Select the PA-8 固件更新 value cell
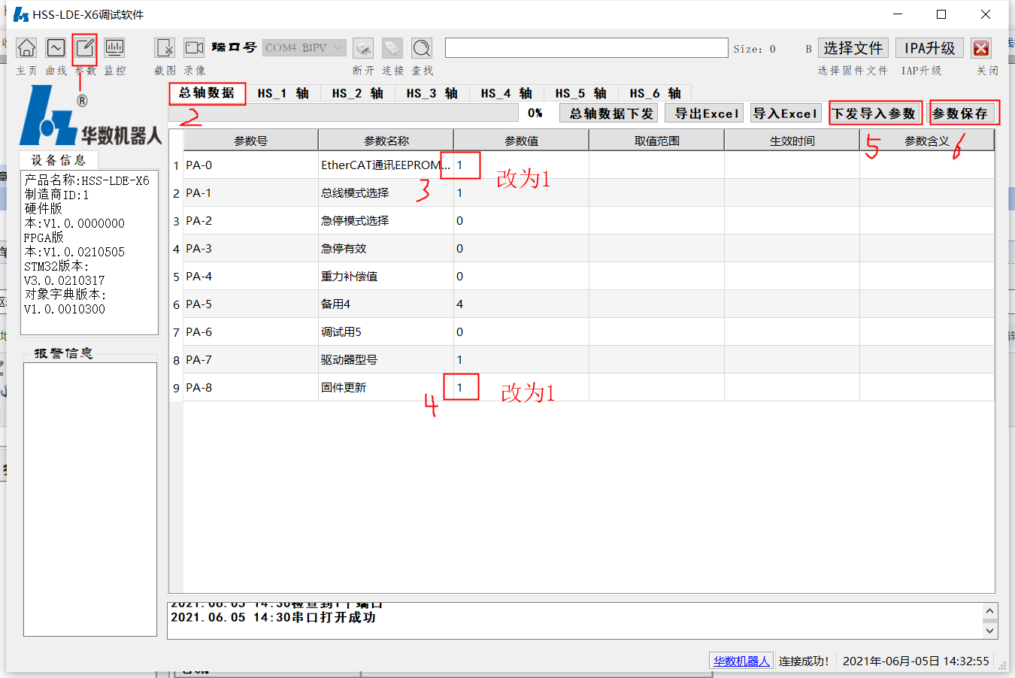 [521, 388]
